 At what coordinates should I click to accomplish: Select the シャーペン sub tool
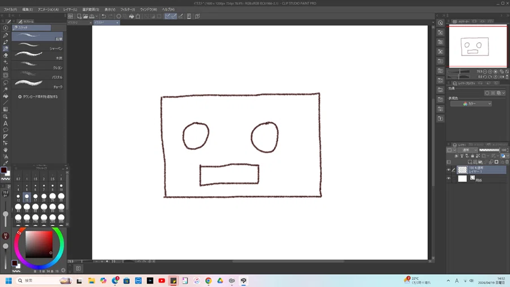(37, 46)
